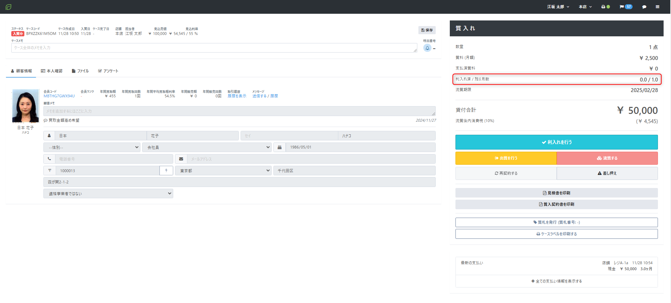Click the bell call-number icon
This screenshot has width=671, height=303.
427,48
